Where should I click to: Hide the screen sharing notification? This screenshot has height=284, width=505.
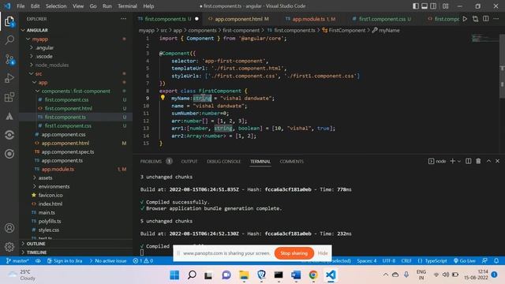323,253
